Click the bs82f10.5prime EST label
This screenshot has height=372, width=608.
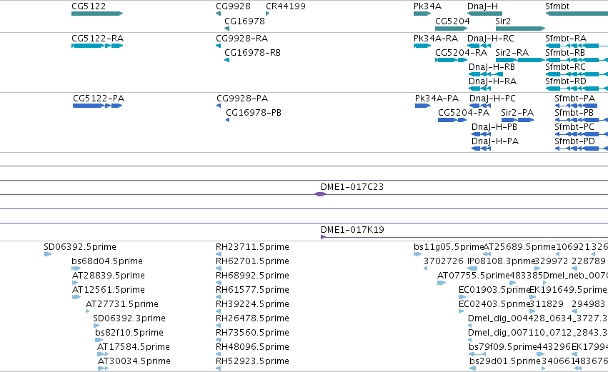tap(129, 333)
